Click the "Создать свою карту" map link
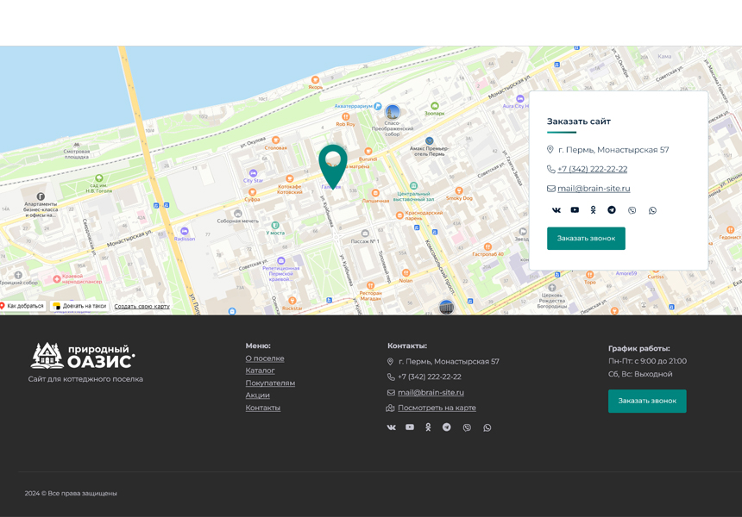Image resolution: width=742 pixels, height=517 pixels. (x=141, y=306)
